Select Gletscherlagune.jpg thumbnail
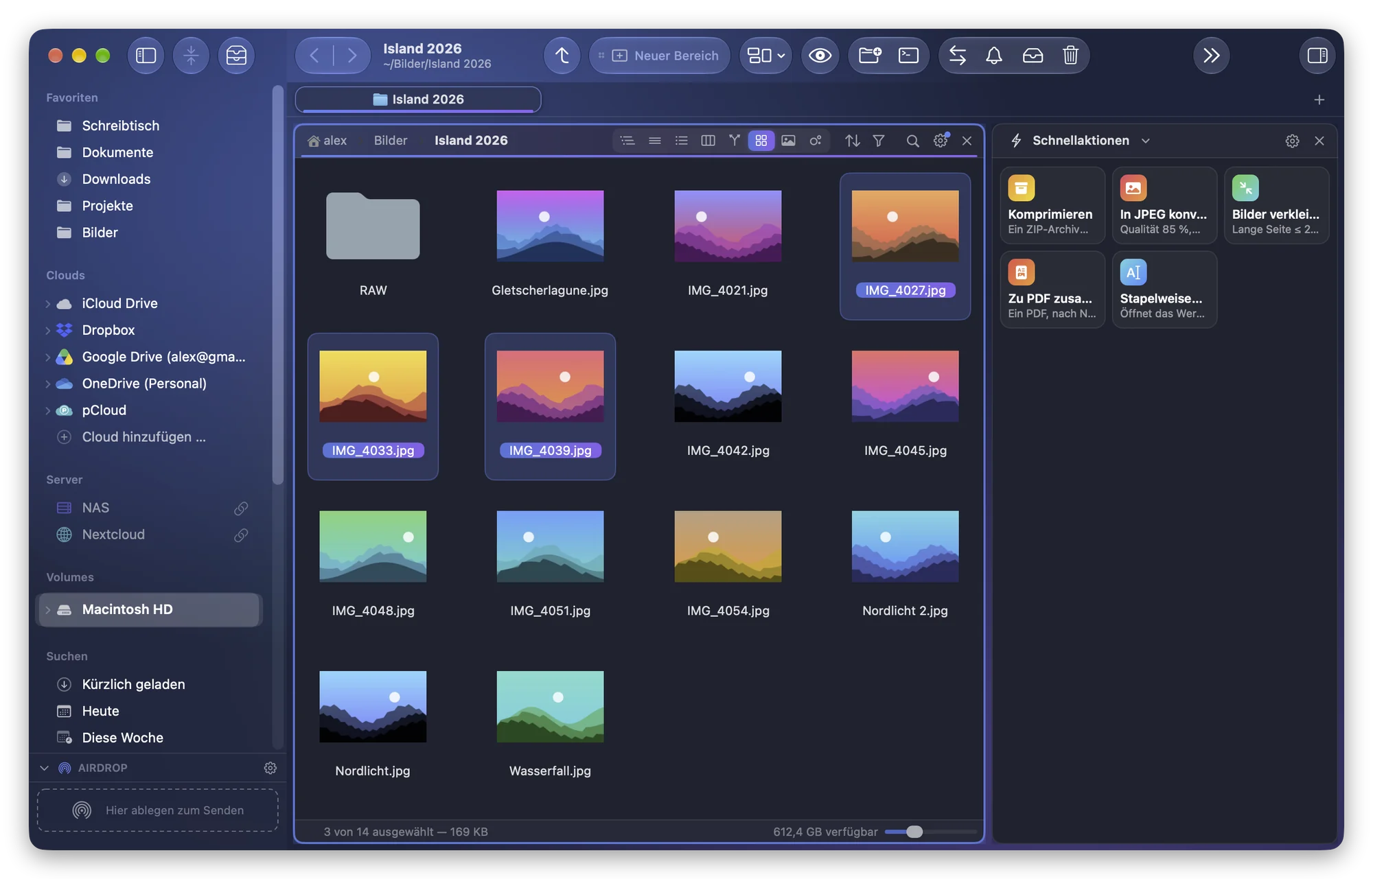Image resolution: width=1373 pixels, height=879 pixels. point(550,226)
